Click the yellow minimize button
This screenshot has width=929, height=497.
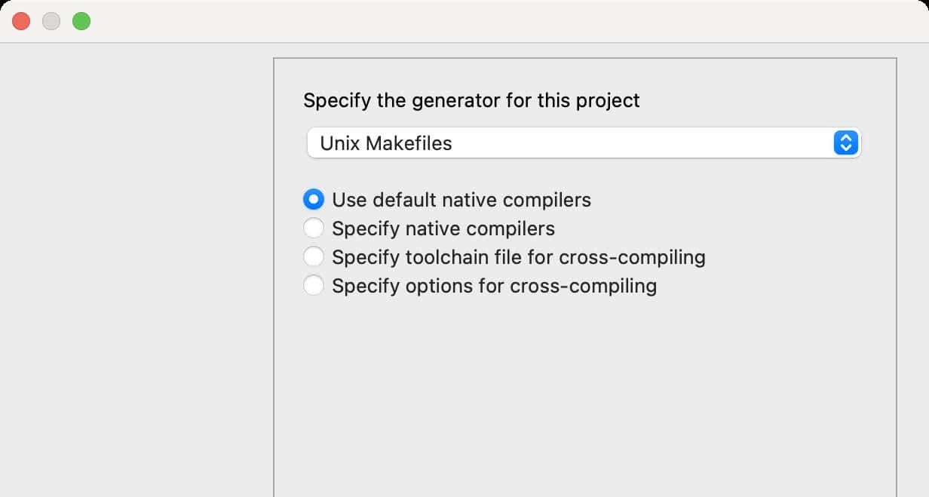coord(51,20)
